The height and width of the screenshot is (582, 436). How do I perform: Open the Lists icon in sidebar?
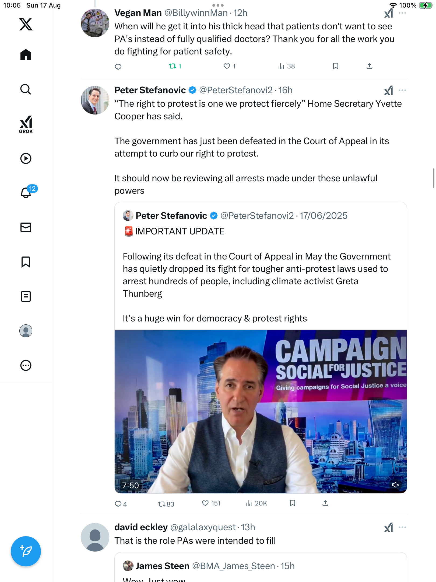pos(26,296)
